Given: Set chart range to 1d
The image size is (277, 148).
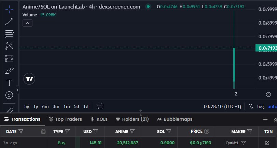Looking at the screenshot, I should tap(86, 106).
